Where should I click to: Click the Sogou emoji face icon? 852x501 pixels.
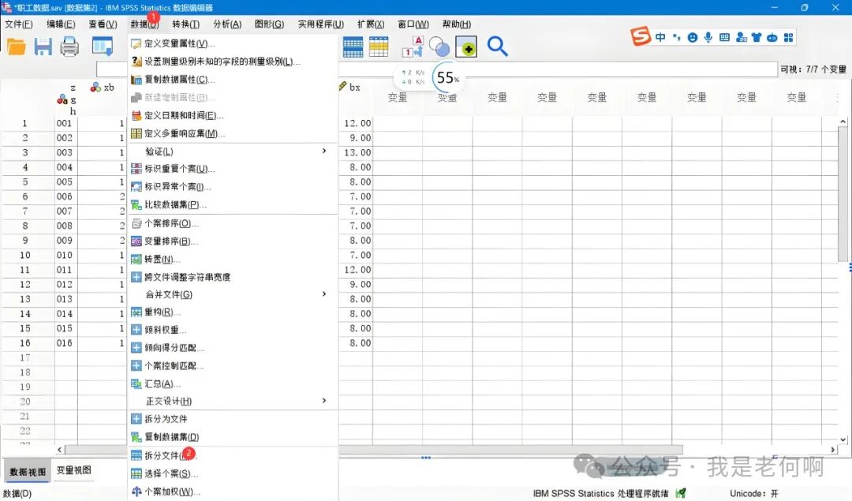[693, 37]
